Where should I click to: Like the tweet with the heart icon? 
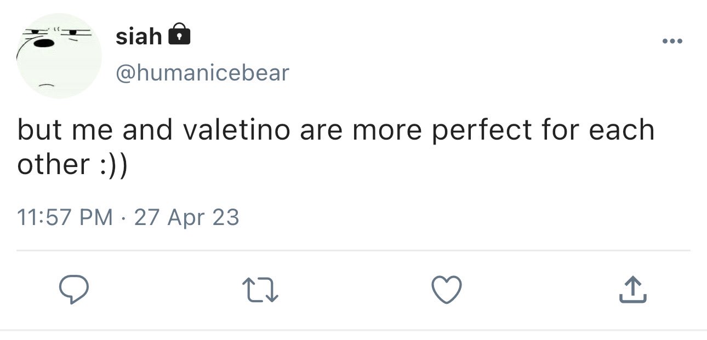coord(448,290)
